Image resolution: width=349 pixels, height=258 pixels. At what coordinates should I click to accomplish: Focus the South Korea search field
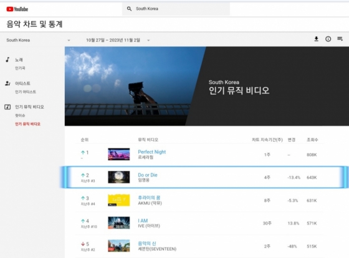click(x=176, y=9)
